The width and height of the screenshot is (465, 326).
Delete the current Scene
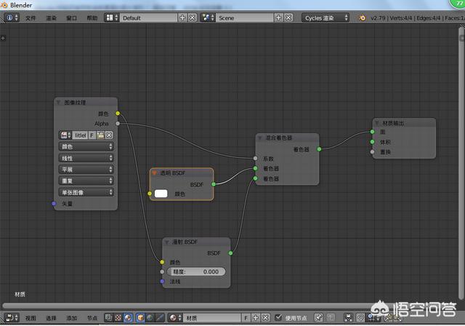[288, 17]
